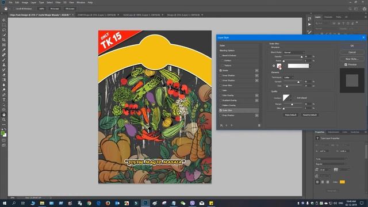Toggle Quick Mask mode icon

(4, 140)
